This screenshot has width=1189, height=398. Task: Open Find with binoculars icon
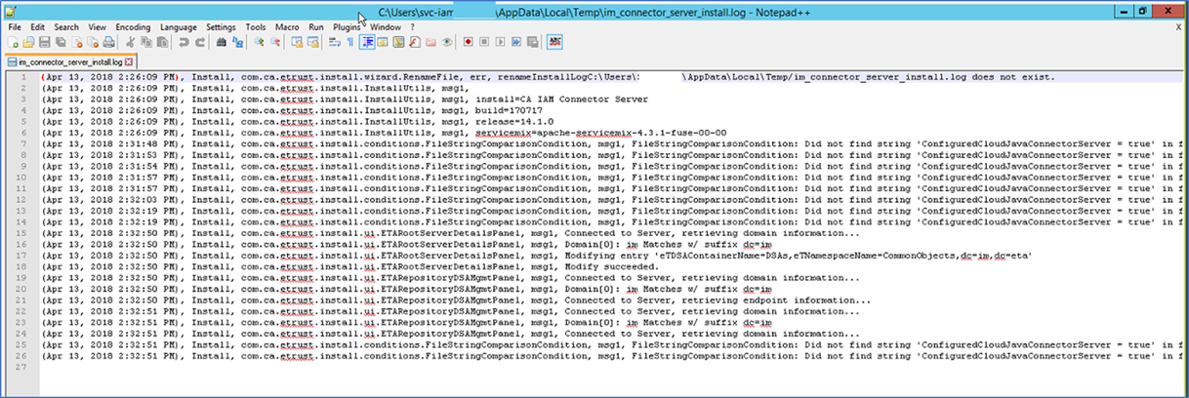coord(222,42)
